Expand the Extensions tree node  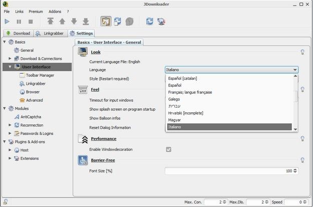10,158
